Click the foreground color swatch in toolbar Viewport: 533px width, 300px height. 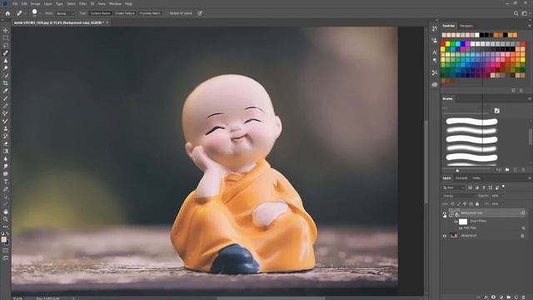[x=3, y=239]
